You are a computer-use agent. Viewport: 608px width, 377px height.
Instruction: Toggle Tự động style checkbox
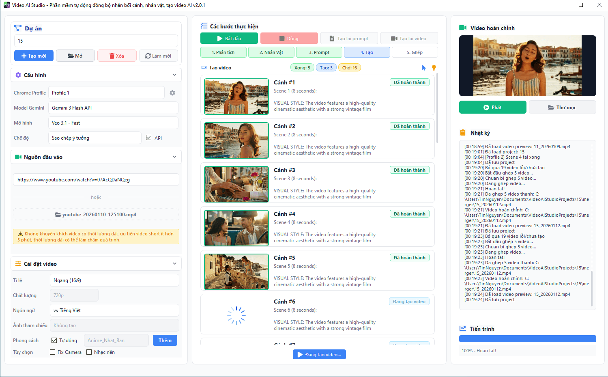(54, 340)
